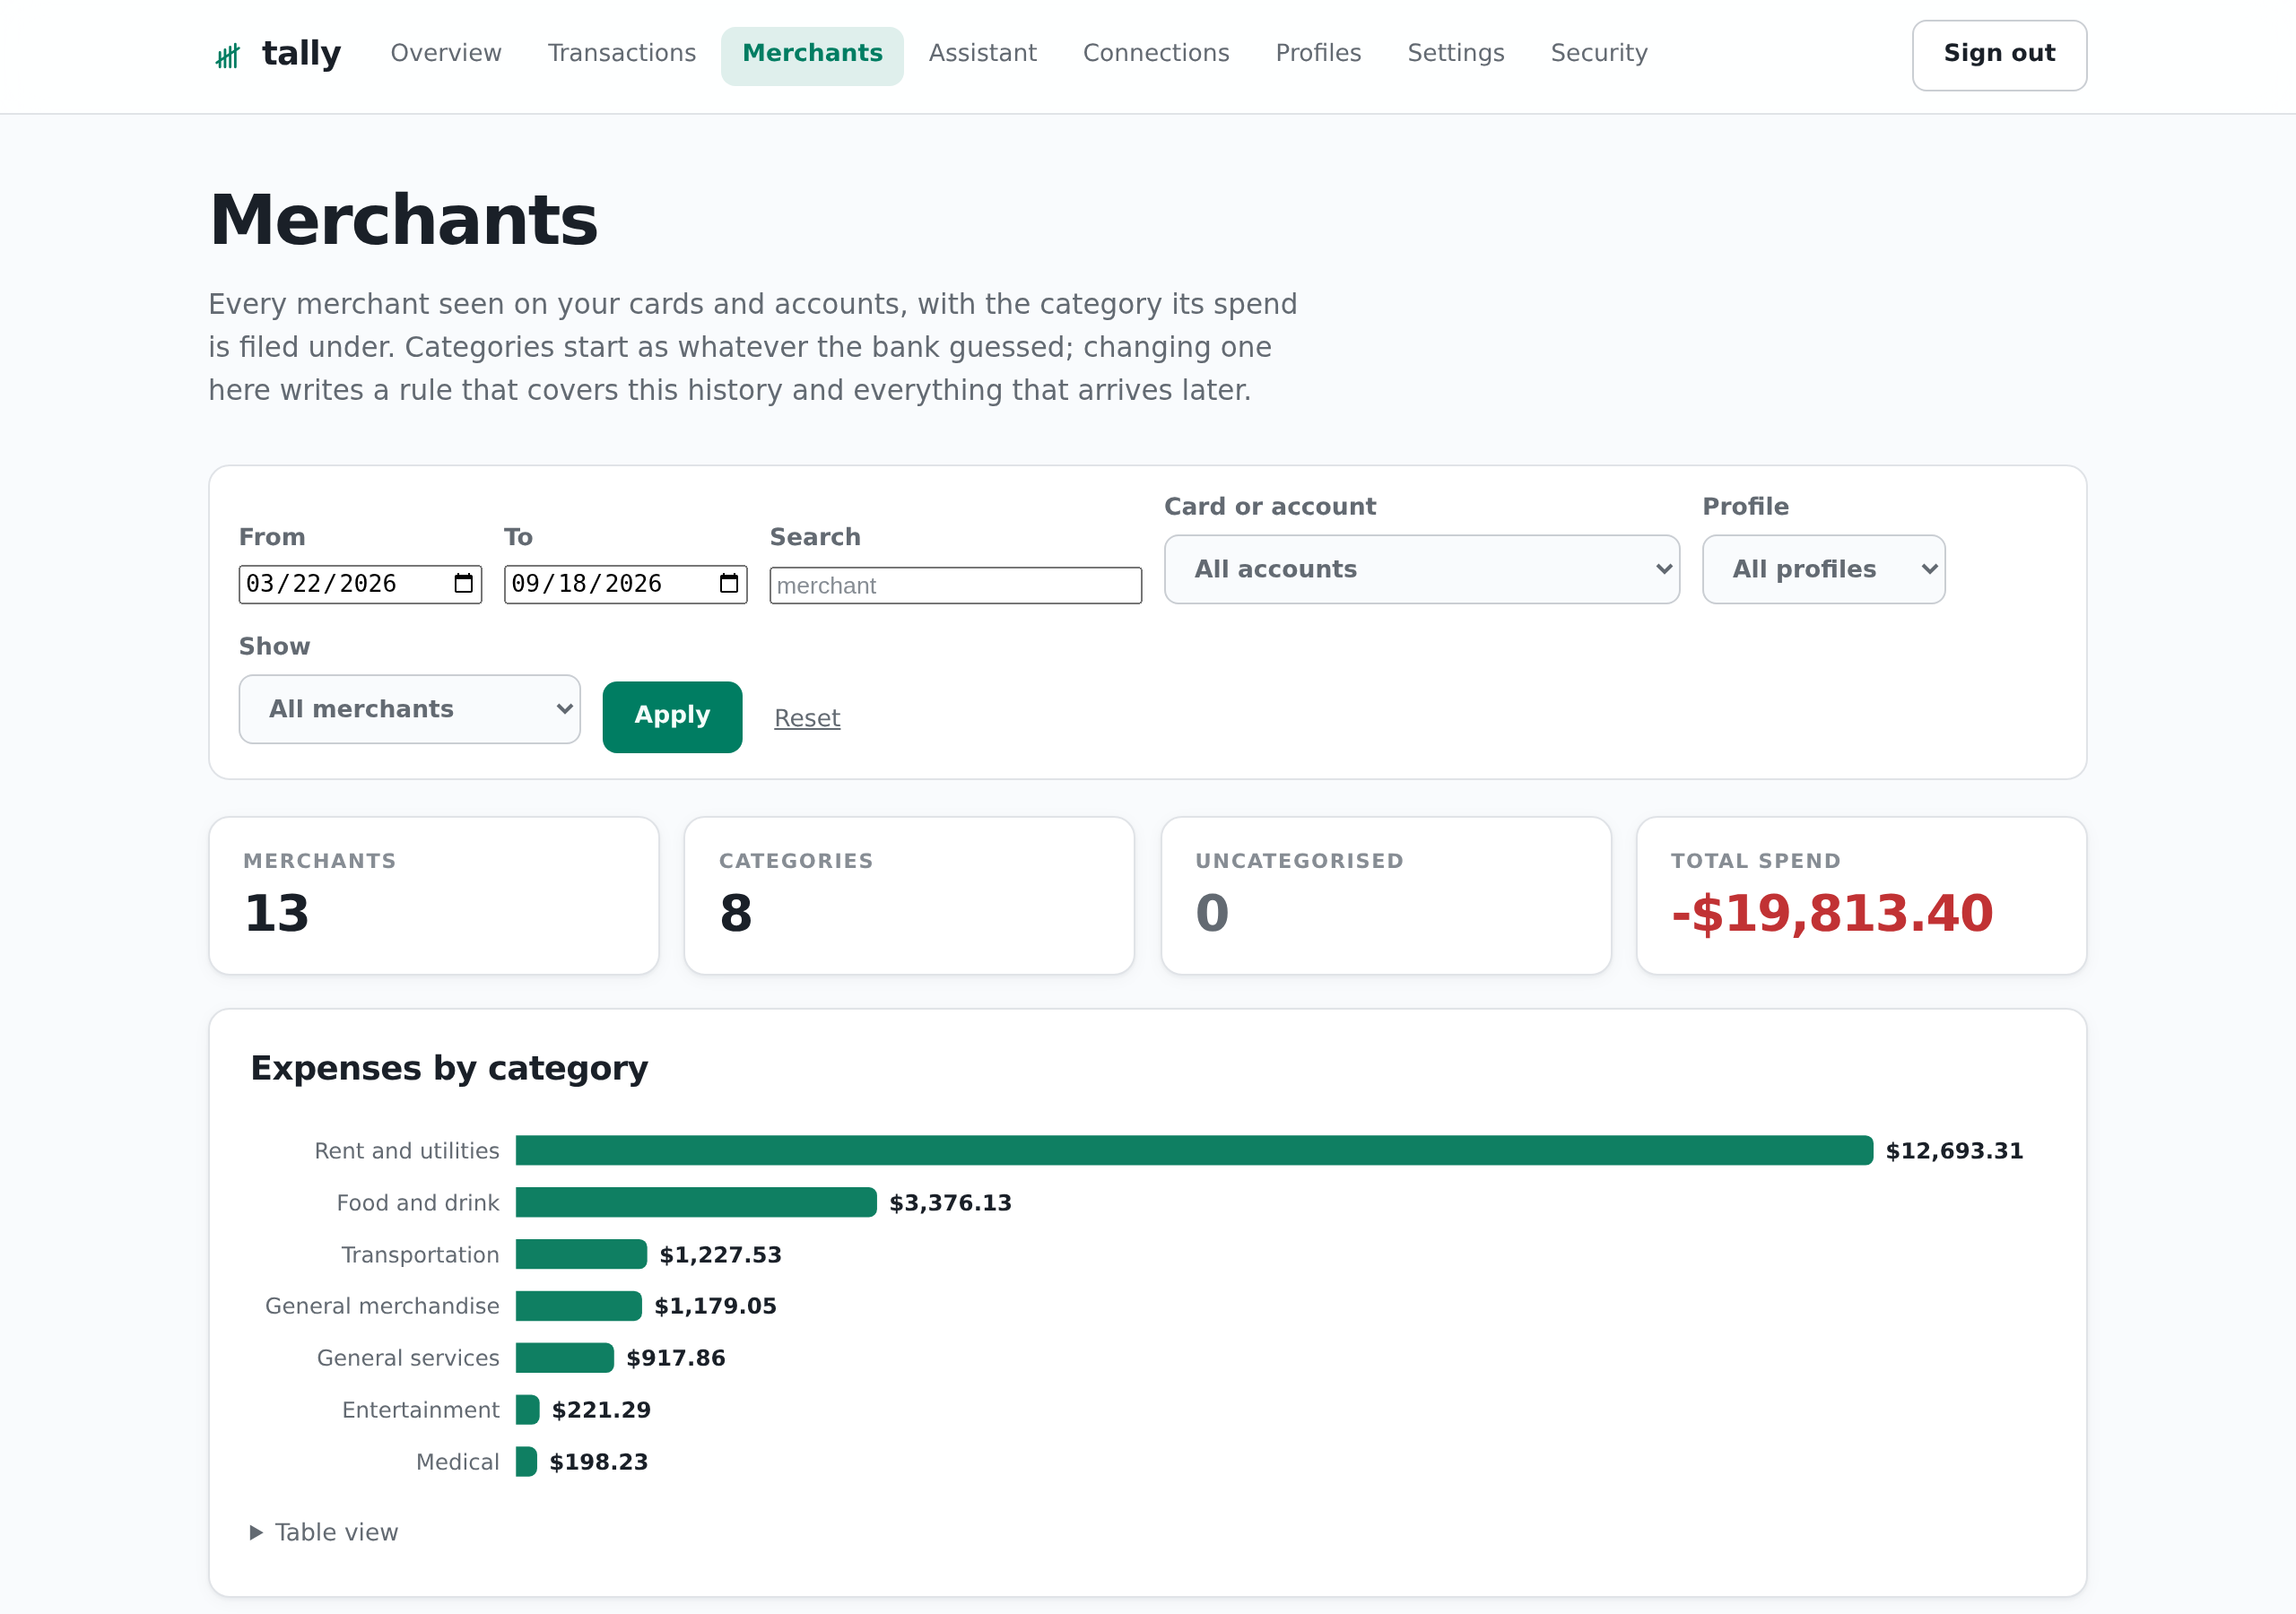The image size is (2296, 1614).
Task: Click the Sign out button
Action: (1999, 55)
